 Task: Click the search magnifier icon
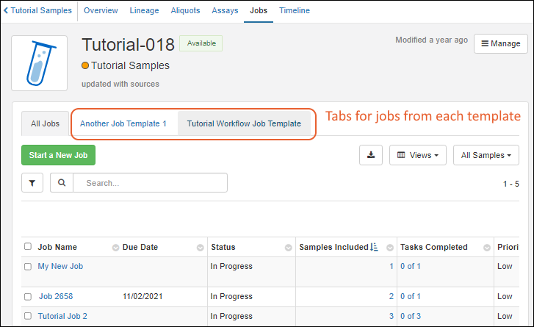[62, 183]
